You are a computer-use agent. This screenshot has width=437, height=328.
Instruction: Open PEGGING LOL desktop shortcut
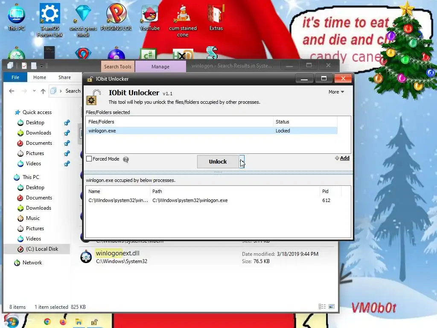pos(116,17)
